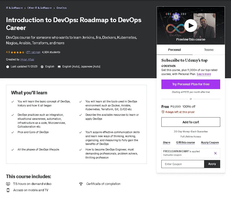Viewport: 231px width, 199px height.
Task: Open Other IT & Software breadcrumb
Action: tap(39, 8)
